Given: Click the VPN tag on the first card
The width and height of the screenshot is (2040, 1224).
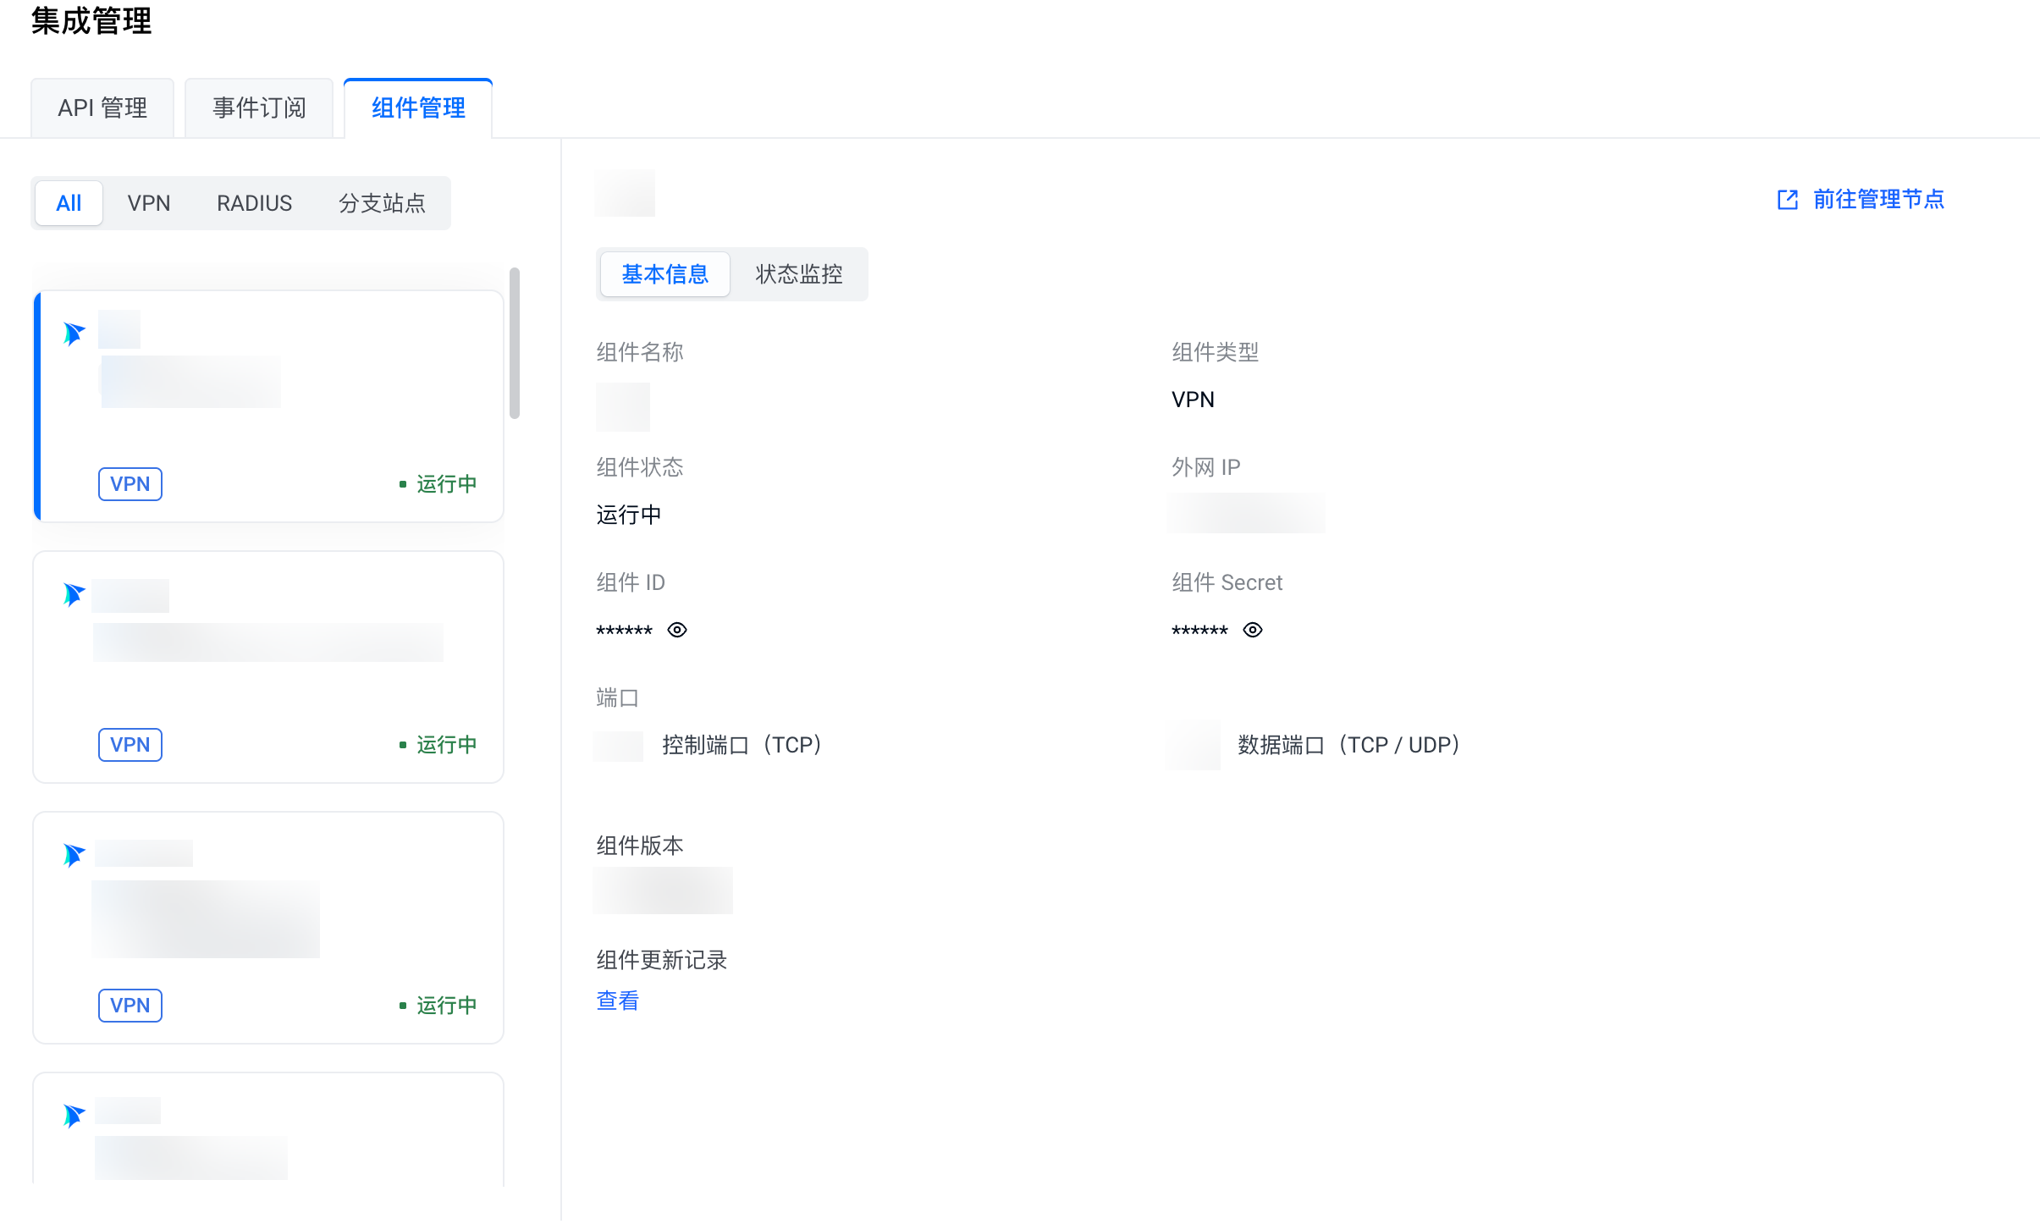Looking at the screenshot, I should pyautogui.click(x=130, y=484).
